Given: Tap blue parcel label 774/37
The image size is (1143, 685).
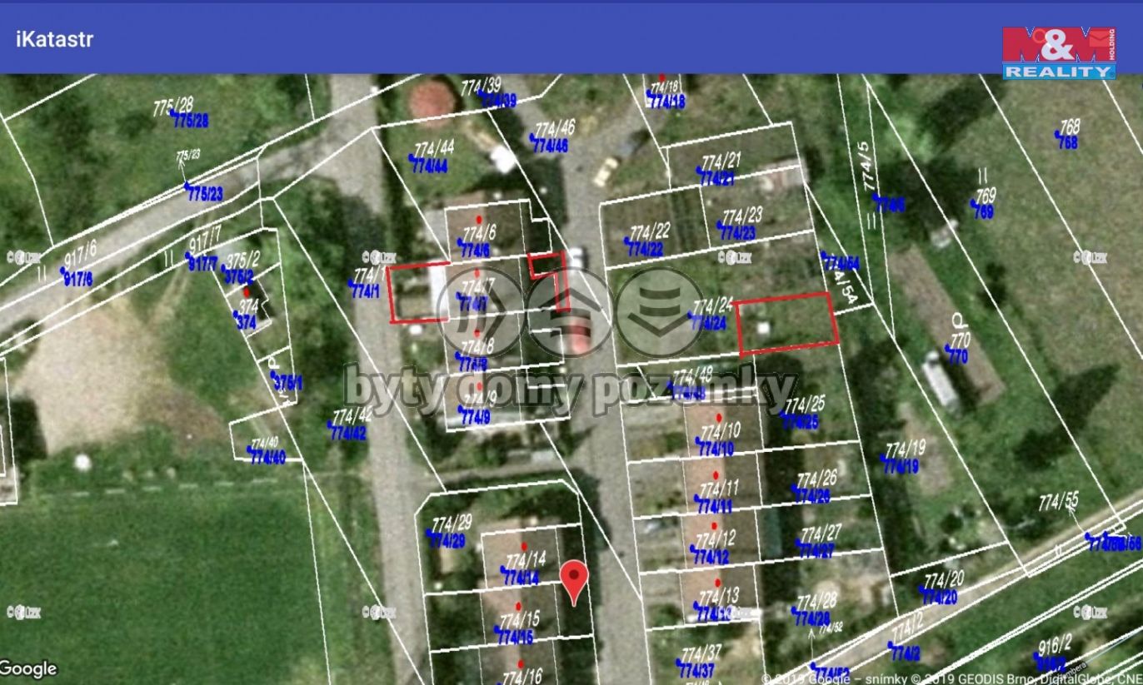Looking at the screenshot, I should (x=696, y=672).
